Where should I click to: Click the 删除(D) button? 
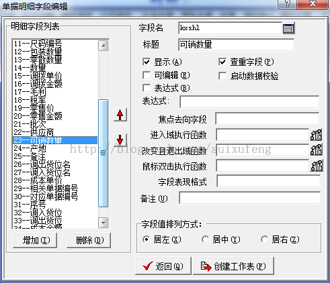pos(89,240)
